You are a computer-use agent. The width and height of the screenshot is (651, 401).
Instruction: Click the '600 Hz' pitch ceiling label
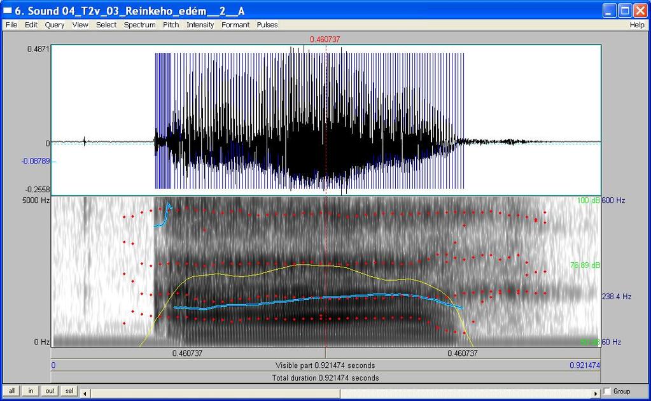point(613,200)
